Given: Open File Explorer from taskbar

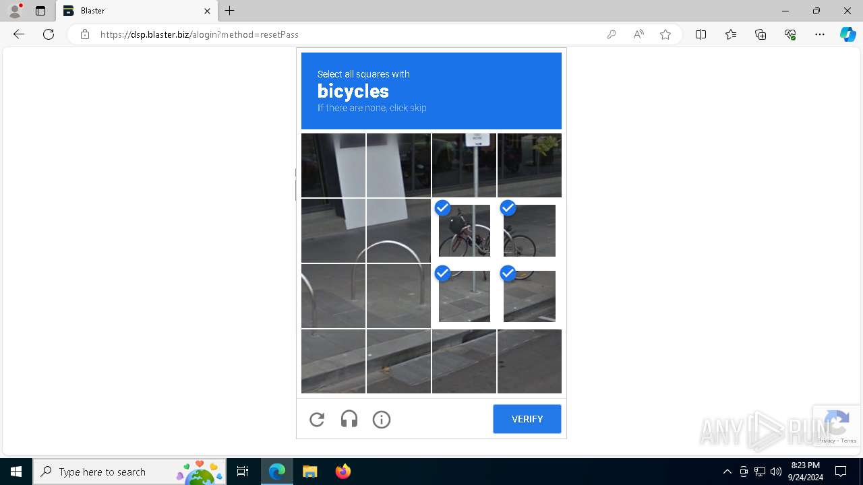Looking at the screenshot, I should 309,472.
